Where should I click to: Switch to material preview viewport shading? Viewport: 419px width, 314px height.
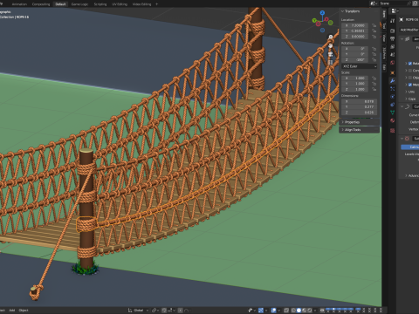305,311
